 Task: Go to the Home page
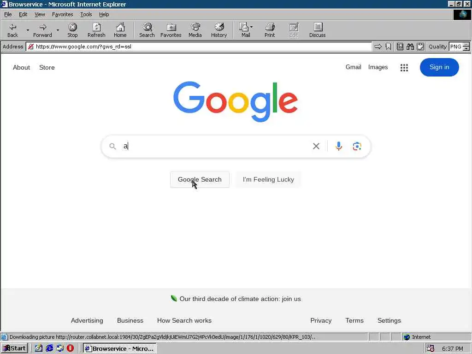(120, 30)
